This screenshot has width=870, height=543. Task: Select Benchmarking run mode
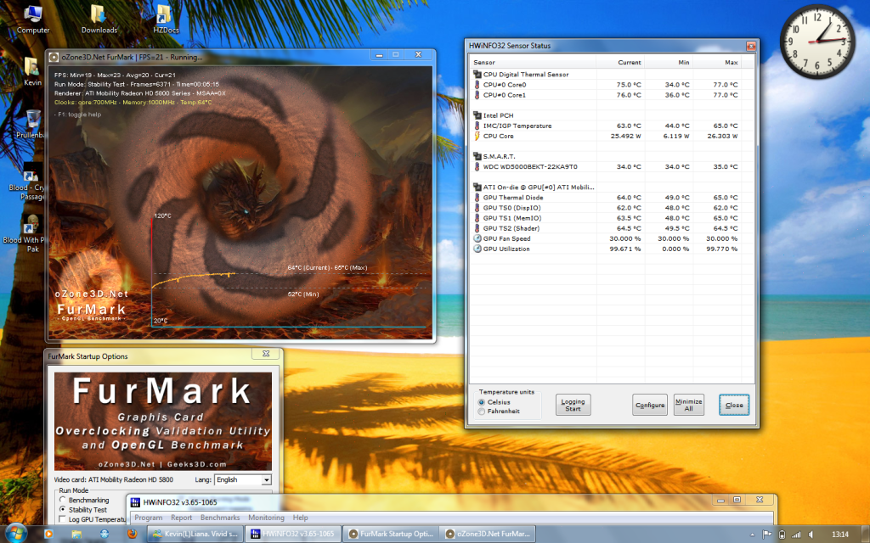63,500
